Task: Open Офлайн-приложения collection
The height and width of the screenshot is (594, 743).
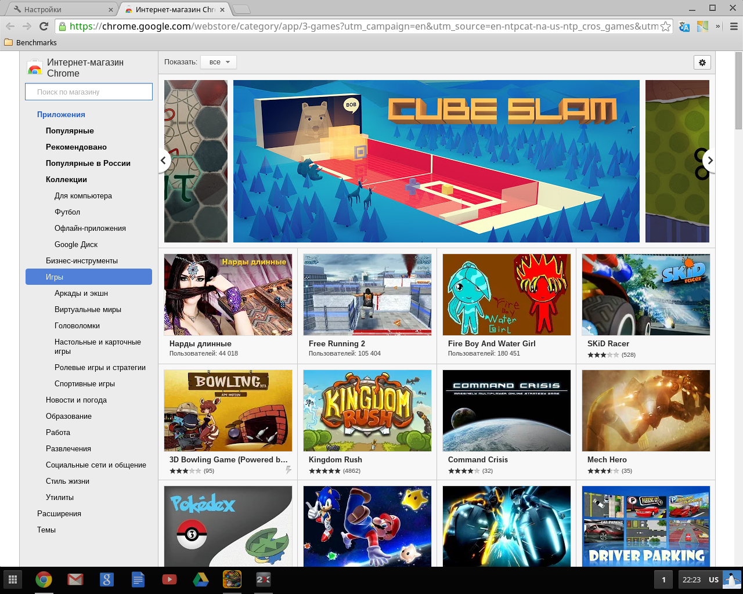Action: pos(90,228)
